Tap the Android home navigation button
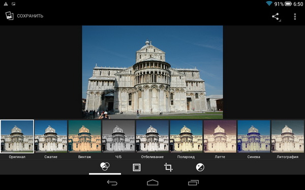The height and width of the screenshot is (190, 305). pyautogui.click(x=152, y=182)
